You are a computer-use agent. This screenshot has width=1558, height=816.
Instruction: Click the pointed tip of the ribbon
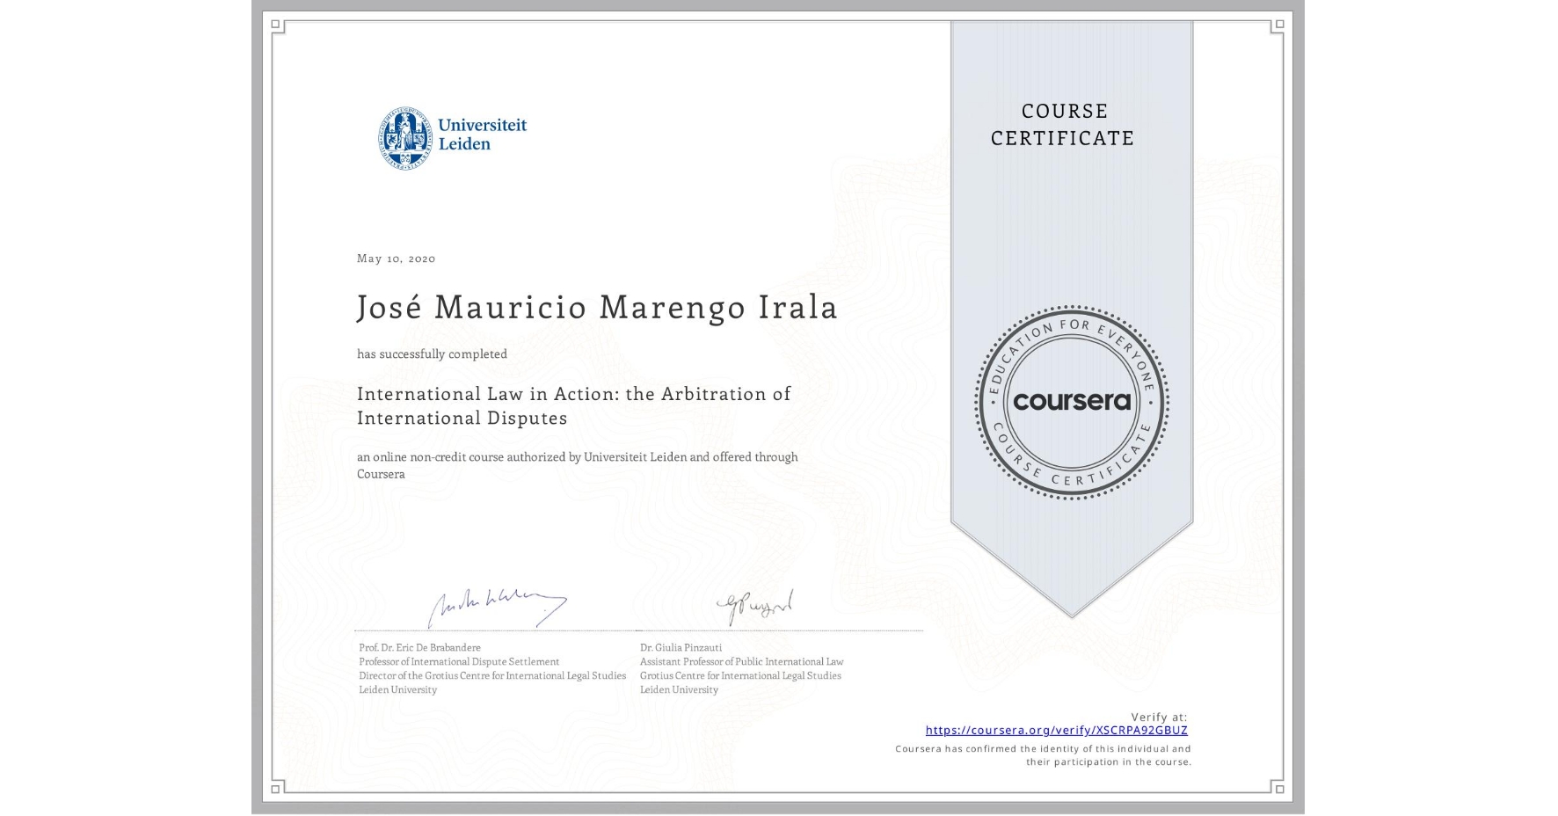tap(1071, 611)
